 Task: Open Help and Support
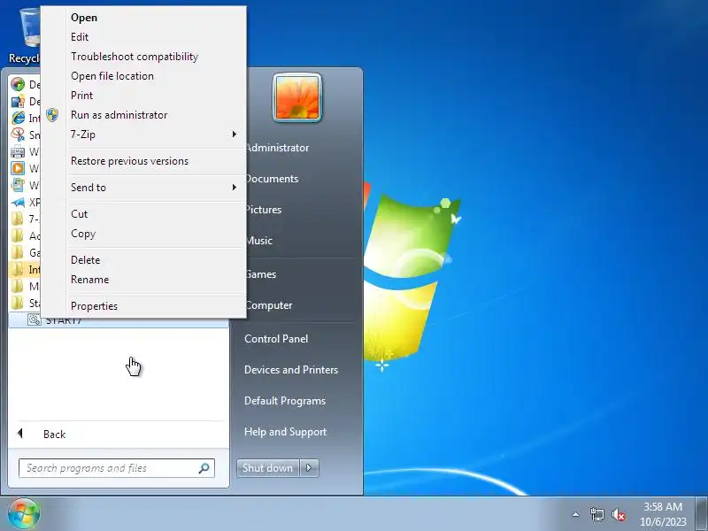click(x=285, y=432)
